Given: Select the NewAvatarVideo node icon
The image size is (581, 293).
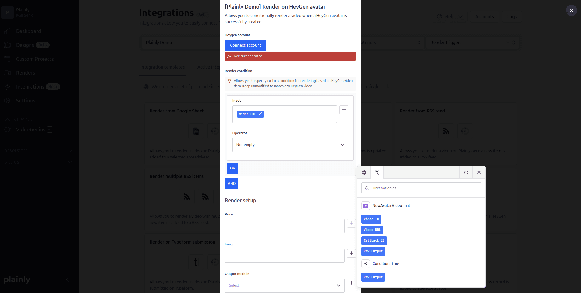Looking at the screenshot, I should pyautogui.click(x=366, y=206).
